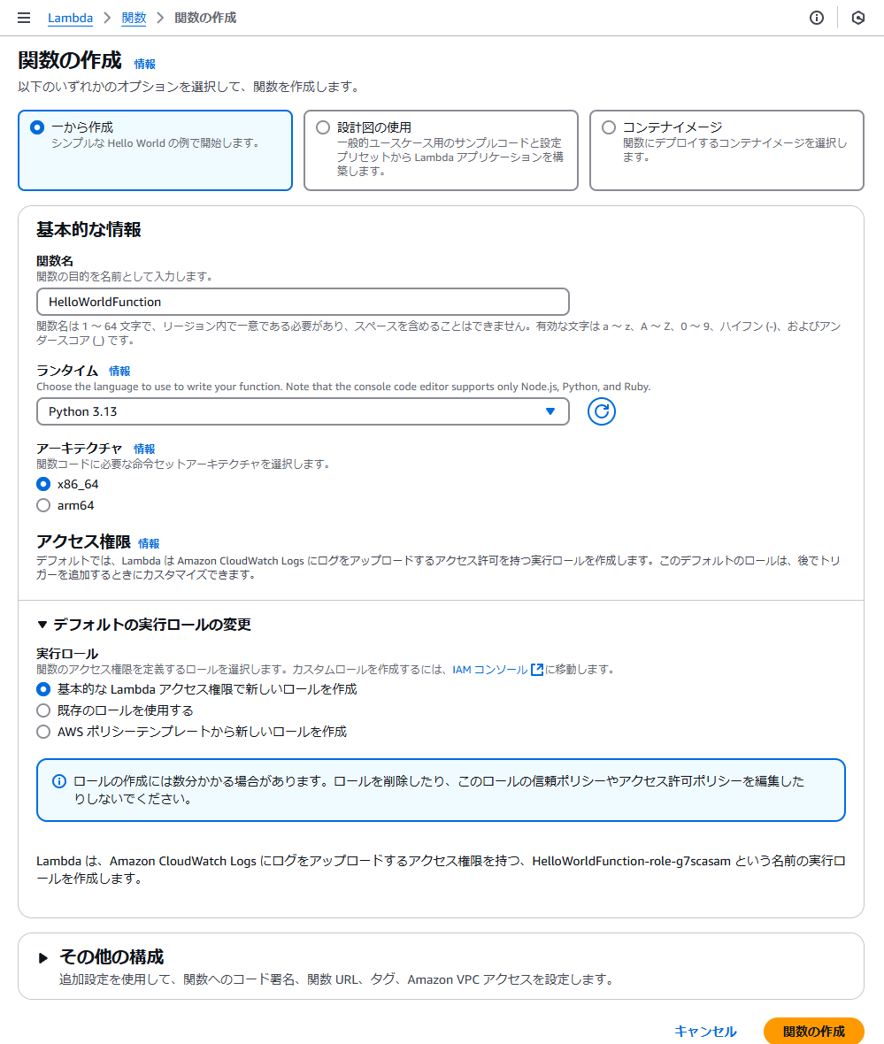Click キャンセル to cancel
Viewport: 884px width, 1044px height.
(x=704, y=1032)
